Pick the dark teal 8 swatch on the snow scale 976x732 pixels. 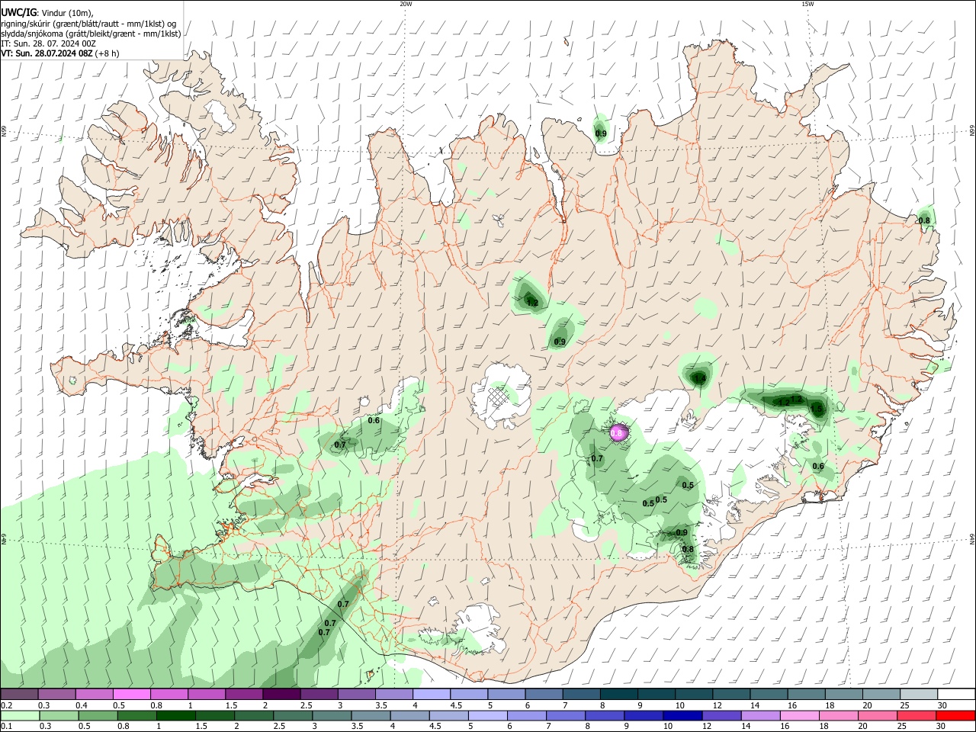(x=618, y=695)
